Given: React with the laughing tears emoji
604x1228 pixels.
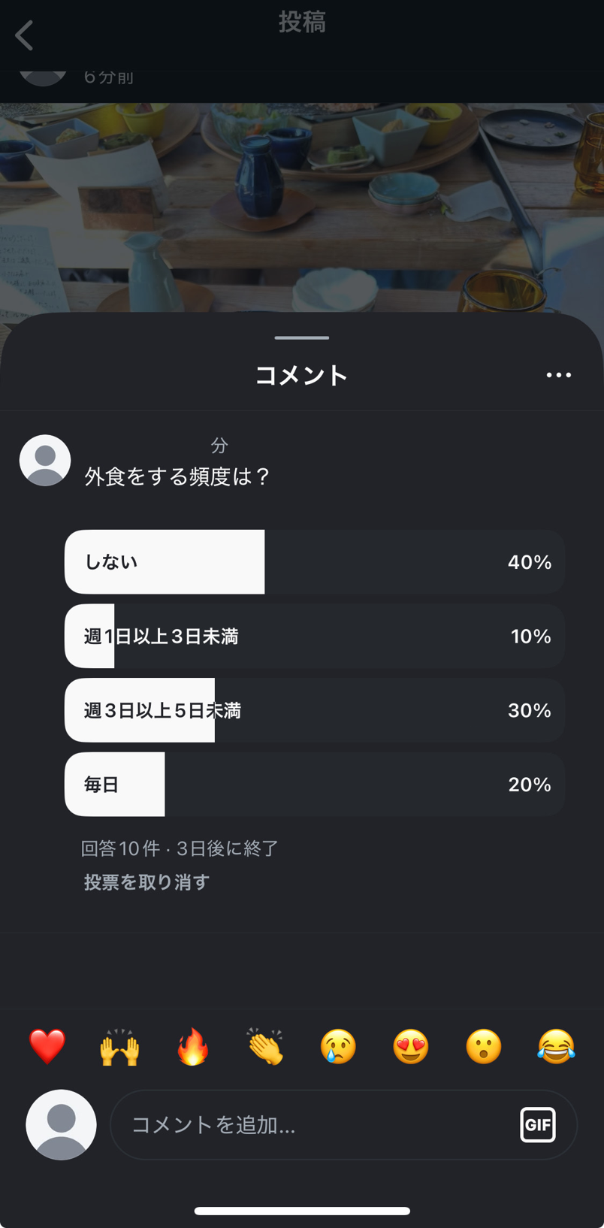Looking at the screenshot, I should click(556, 1046).
